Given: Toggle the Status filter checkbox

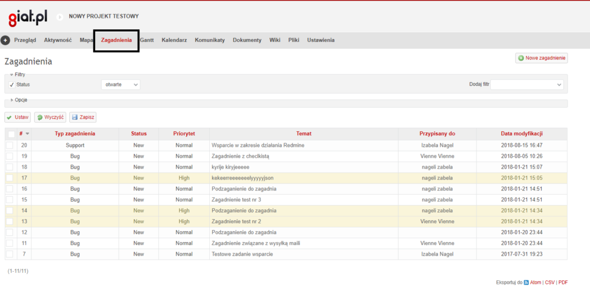Looking at the screenshot, I should [x=12, y=85].
